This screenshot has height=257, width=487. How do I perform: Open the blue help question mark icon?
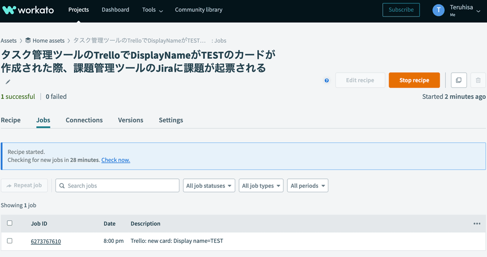point(327,81)
